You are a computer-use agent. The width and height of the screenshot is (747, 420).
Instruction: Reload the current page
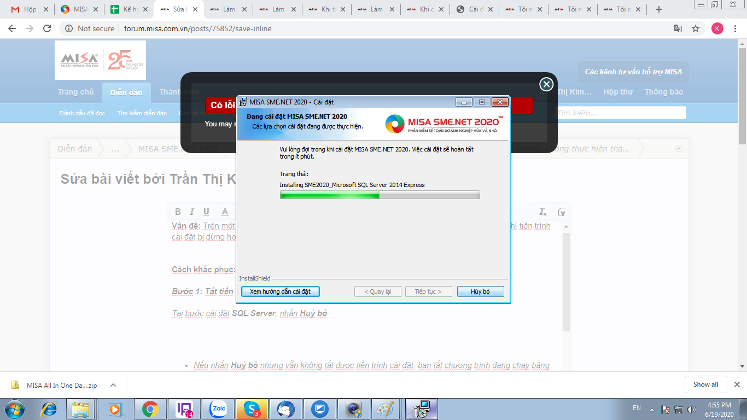point(47,28)
